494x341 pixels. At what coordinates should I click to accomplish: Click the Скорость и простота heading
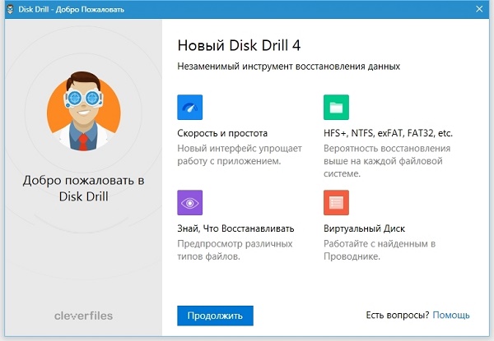[222, 133]
